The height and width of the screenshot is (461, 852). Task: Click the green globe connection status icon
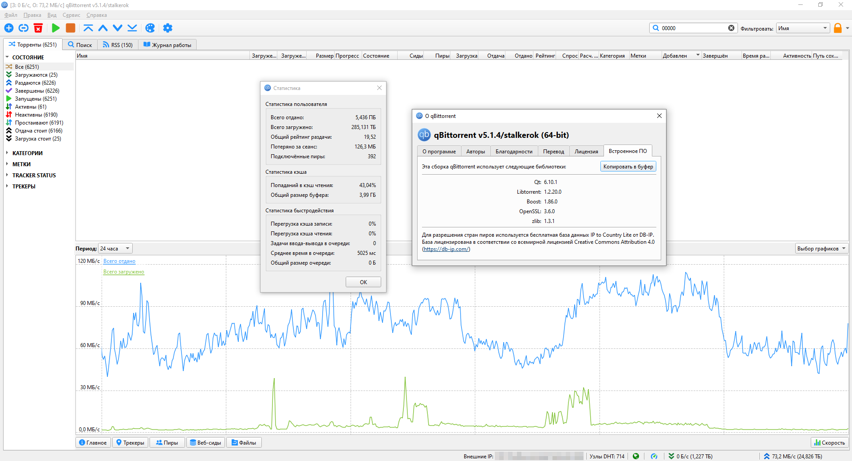(636, 456)
